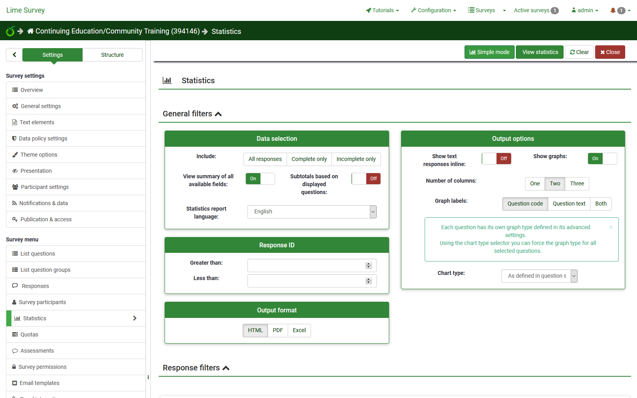
Task: Open the Configuration menu
Action: coord(433,10)
